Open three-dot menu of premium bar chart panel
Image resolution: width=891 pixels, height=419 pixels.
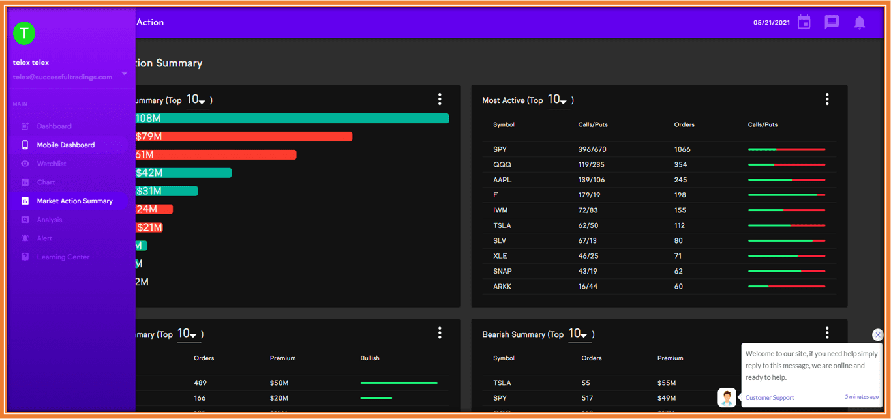[x=440, y=99]
